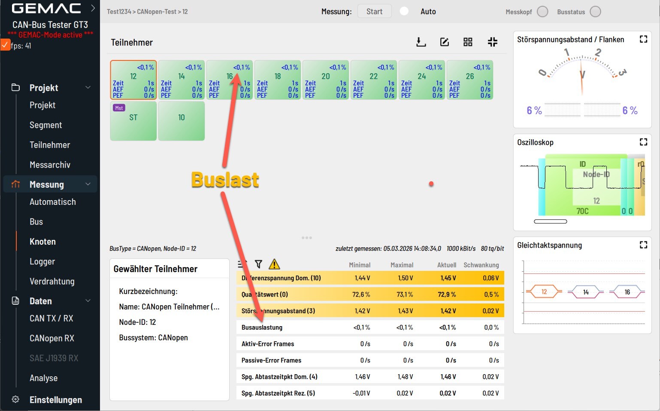Viewport: 660px width, 411px height.
Task: Collapse the Messung section chevron
Action: (x=88, y=184)
